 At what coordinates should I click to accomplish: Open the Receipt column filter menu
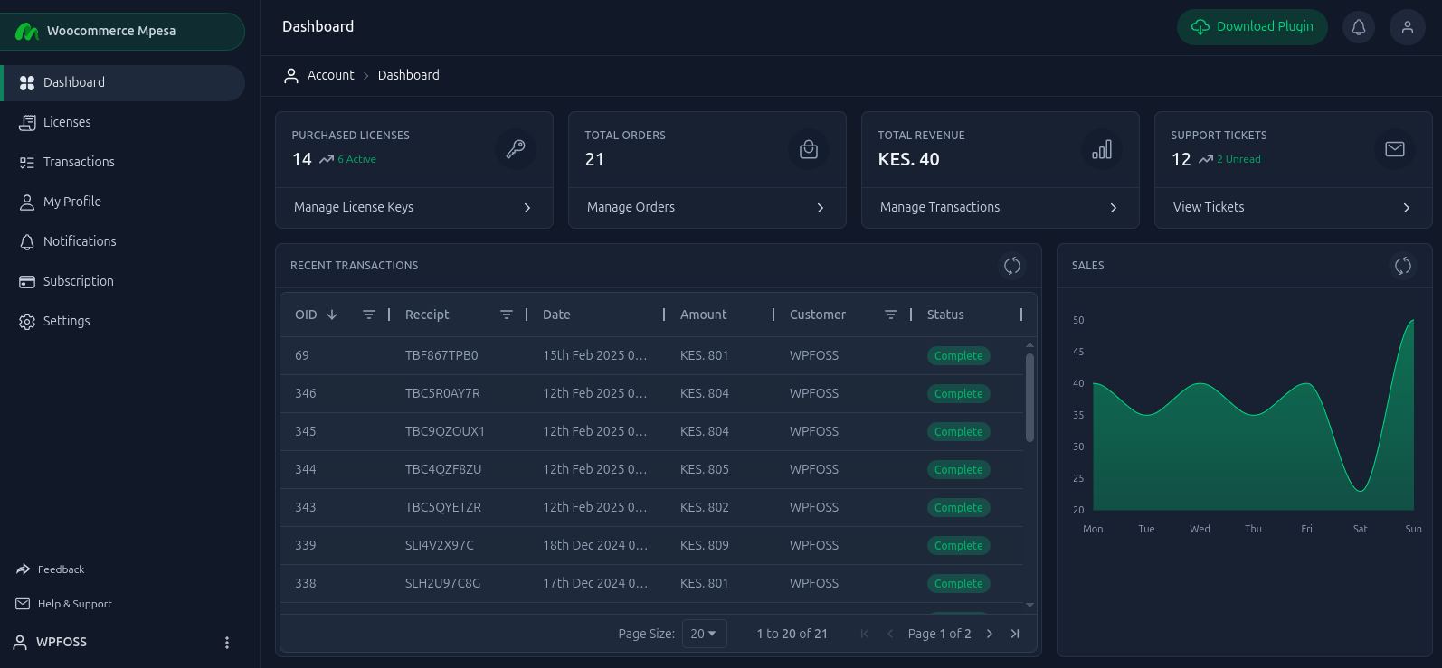[x=507, y=315]
